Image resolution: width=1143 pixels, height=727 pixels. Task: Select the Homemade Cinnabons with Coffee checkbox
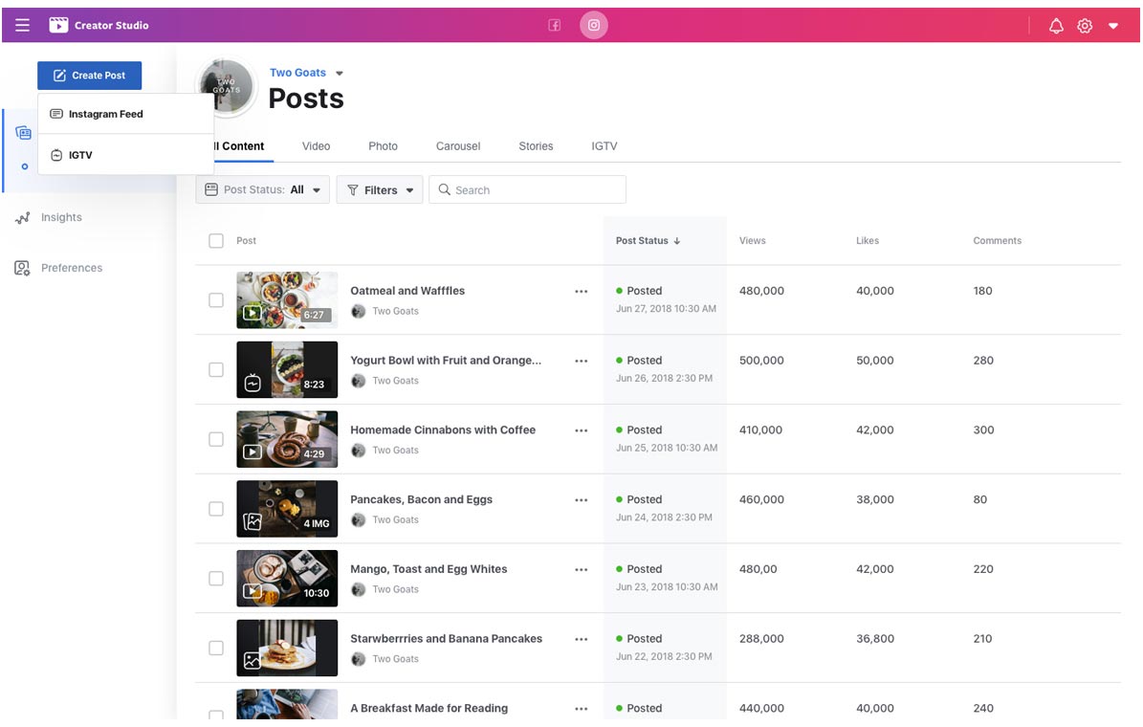216,439
